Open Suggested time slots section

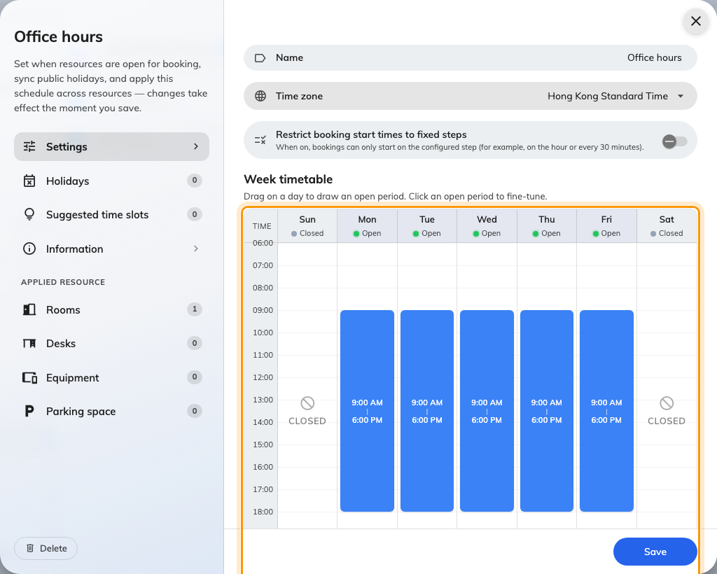click(111, 215)
